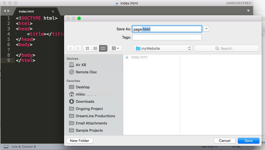The width and height of the screenshot is (265, 150).
Task: Switch to list view in file browser
Action: point(95,48)
